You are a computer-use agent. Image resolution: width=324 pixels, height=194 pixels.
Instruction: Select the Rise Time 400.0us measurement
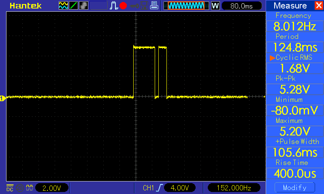coord(295,173)
